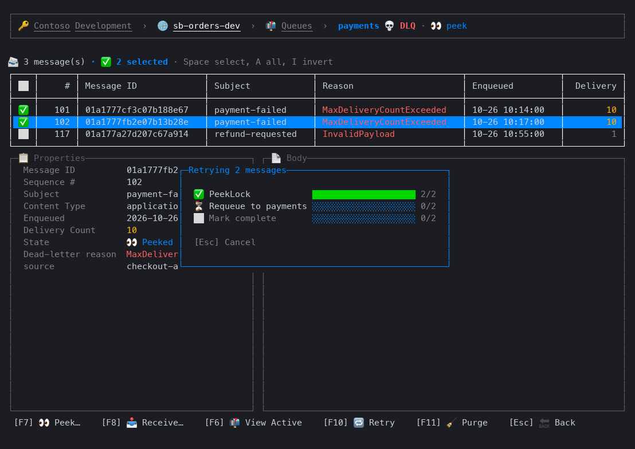Screen dimensions: 635x449
Task: Click the peek mode breadcrumb label
Action: coord(456,26)
